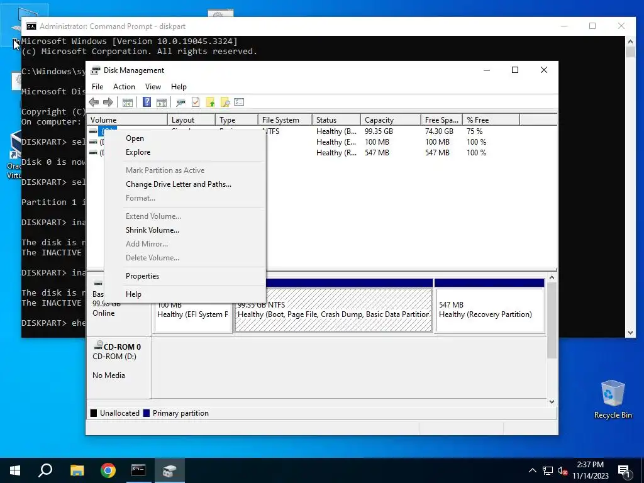Click disk pane scroll down arrow
This screenshot has width=644, height=483.
point(552,402)
